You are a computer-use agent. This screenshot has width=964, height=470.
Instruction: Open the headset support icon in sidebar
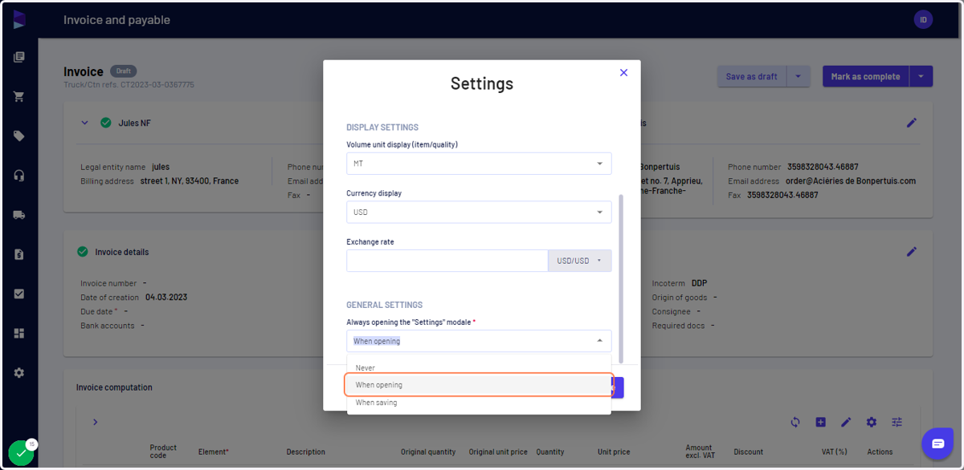(19, 176)
